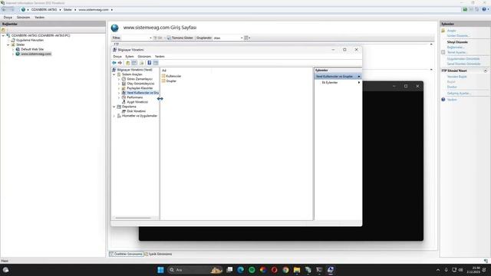
Task: Click the Durdur link under FTP Sitesini Yönet
Action: 452,87
